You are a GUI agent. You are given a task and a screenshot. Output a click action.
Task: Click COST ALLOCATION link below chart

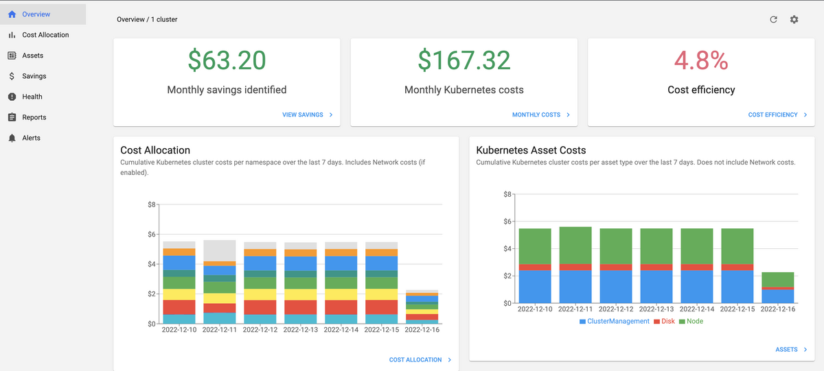coord(415,359)
